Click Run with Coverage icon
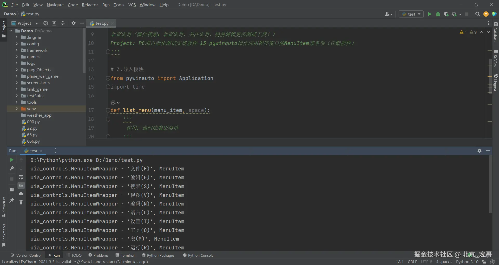Viewport: 499px width, 265px height. (x=446, y=14)
